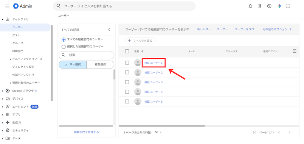Click the search icon in the top bar
The image size is (304, 144).
point(58,6)
